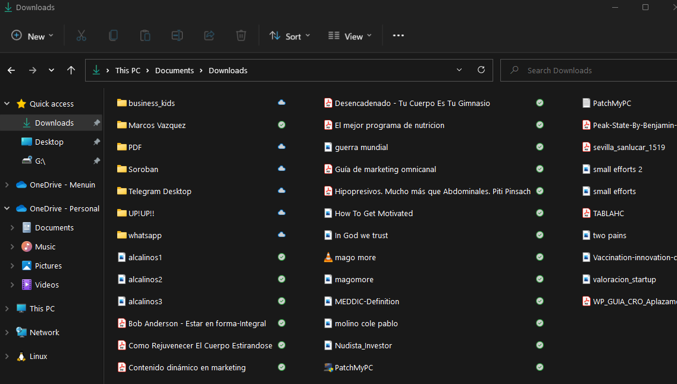Go forward with the right arrow
The height and width of the screenshot is (384, 677).
[32, 70]
